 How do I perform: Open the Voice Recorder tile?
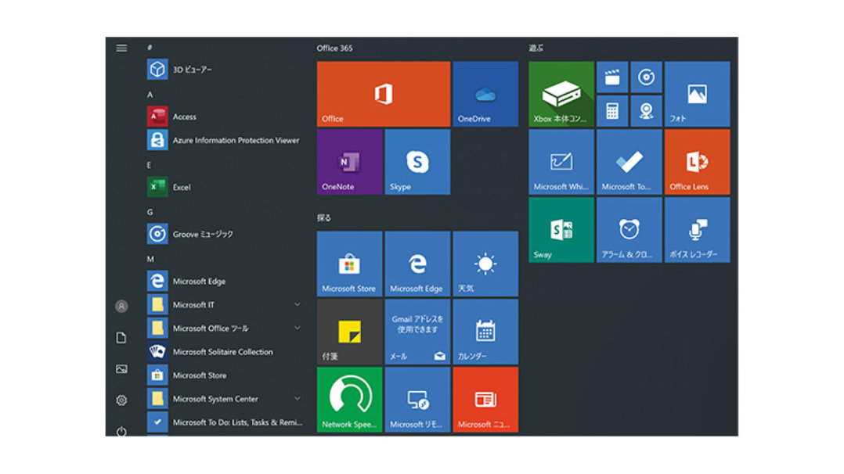pyautogui.click(x=697, y=230)
